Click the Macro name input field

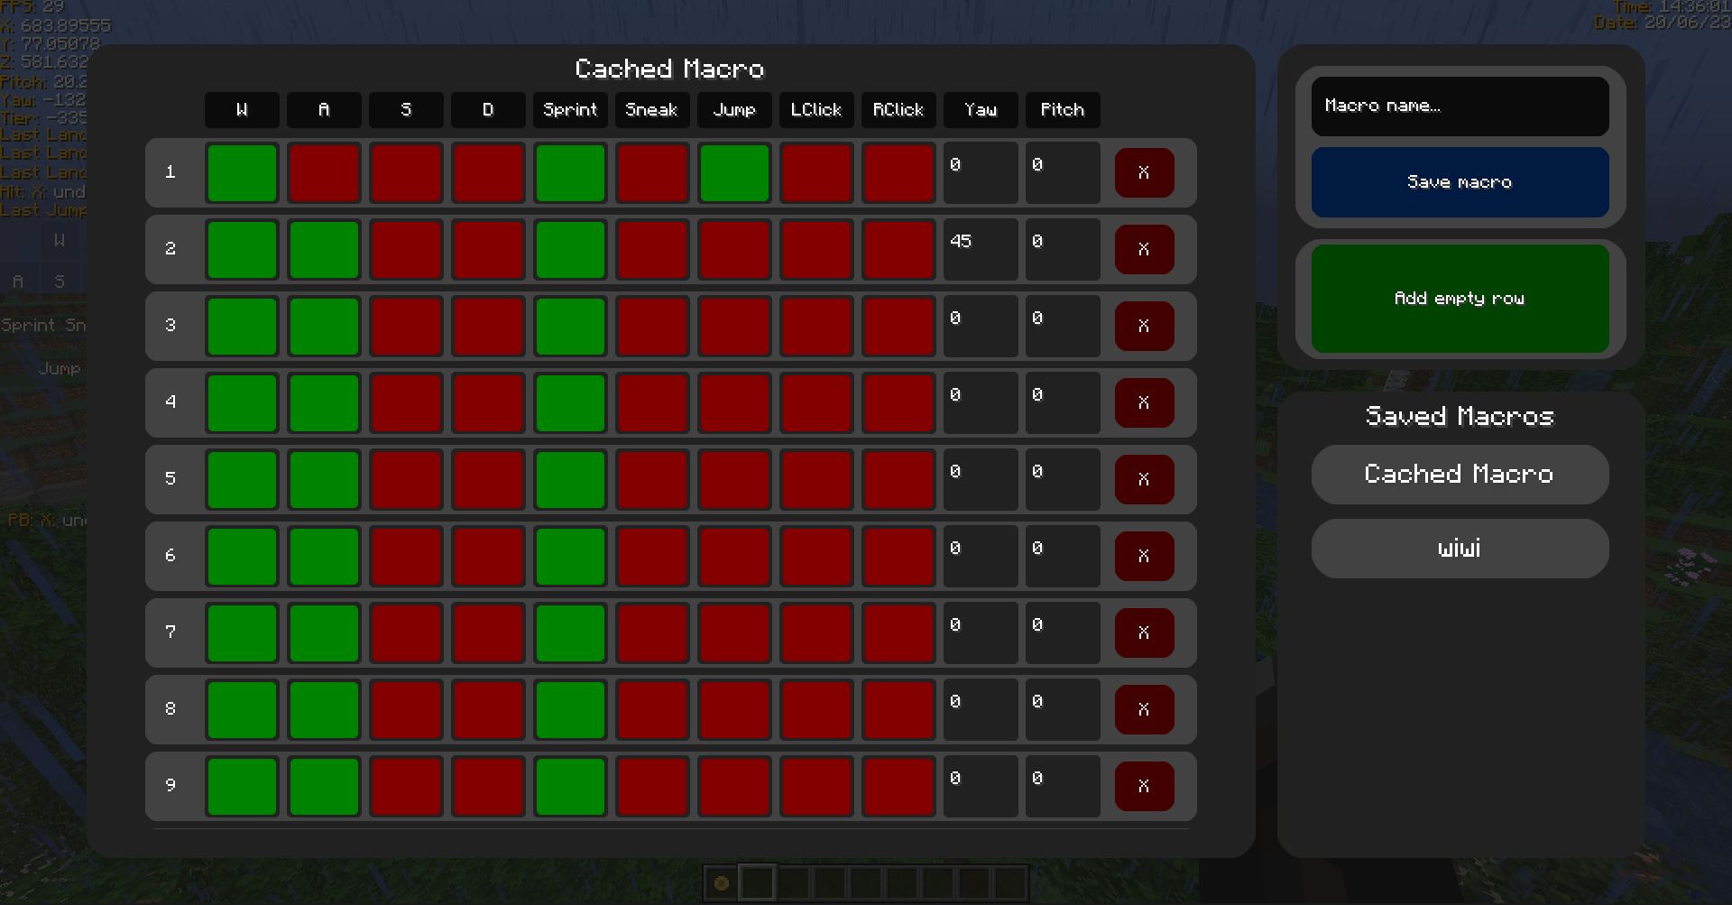(1459, 106)
